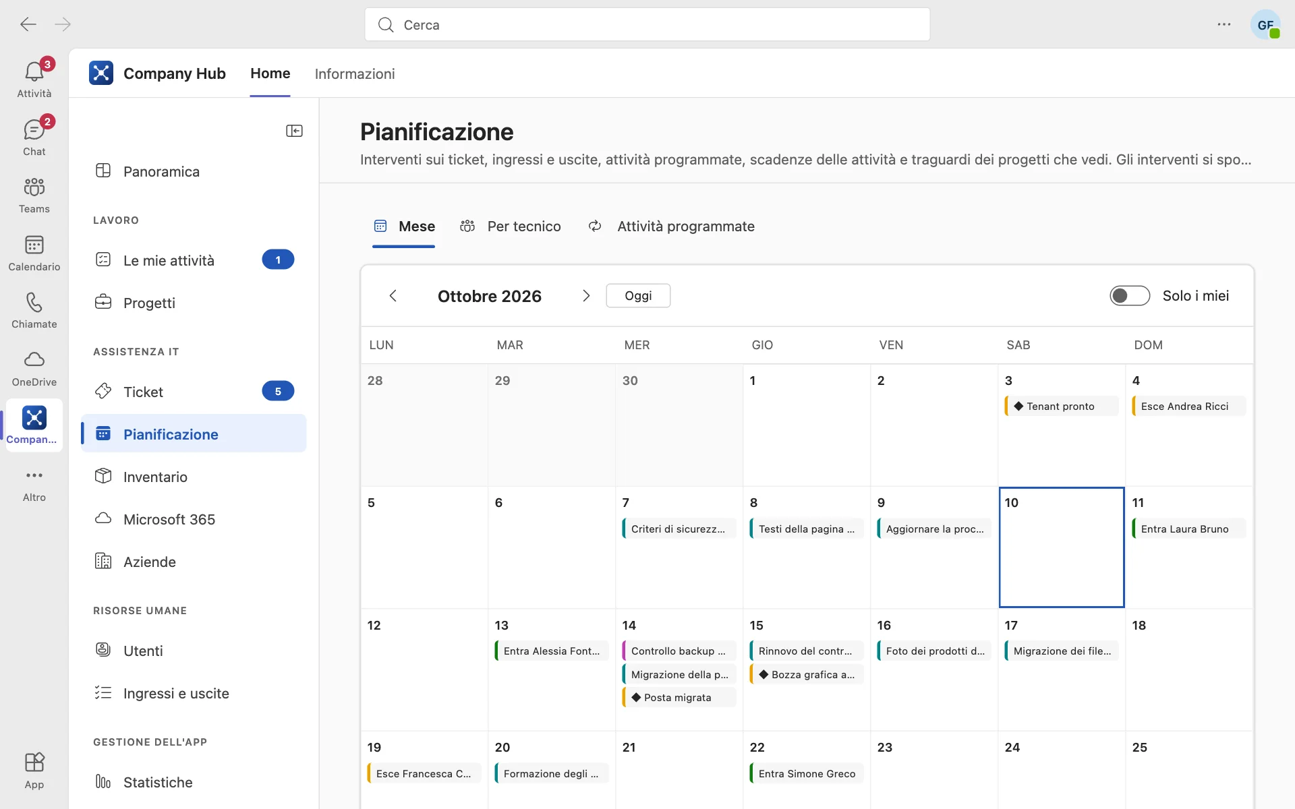Open Altro more apps icon
Screen dimensions: 1295x809
coord(34,484)
